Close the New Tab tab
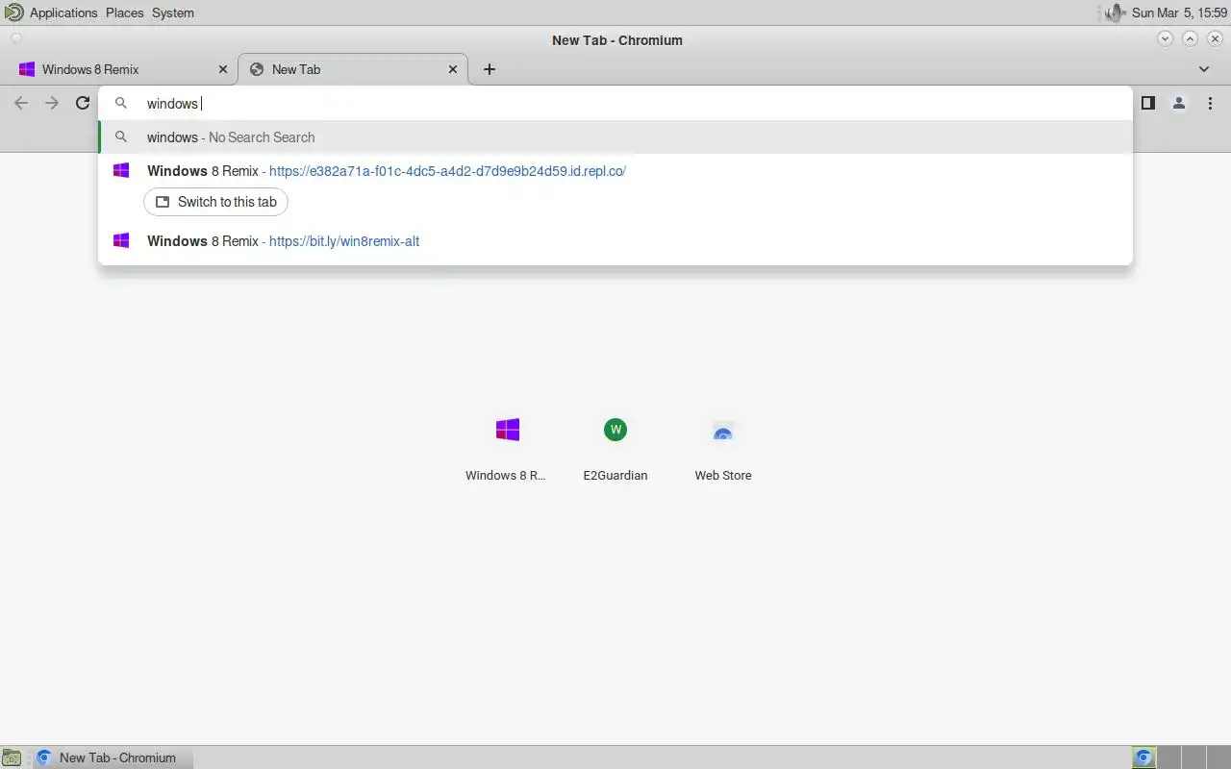Screen dimensions: 1231x769 [x=453, y=69]
